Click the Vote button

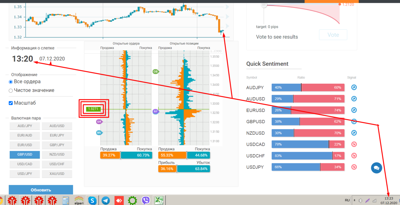[333, 35]
